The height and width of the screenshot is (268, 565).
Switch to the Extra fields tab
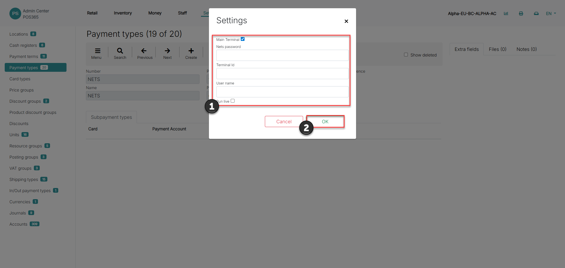(x=466, y=49)
